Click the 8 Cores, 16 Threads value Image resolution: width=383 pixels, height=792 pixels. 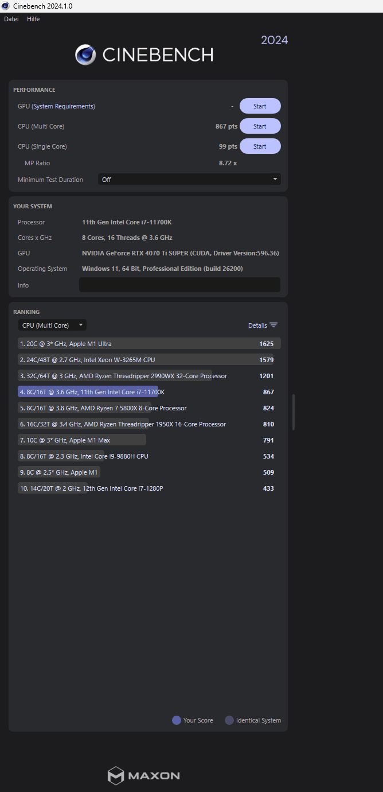(x=127, y=238)
